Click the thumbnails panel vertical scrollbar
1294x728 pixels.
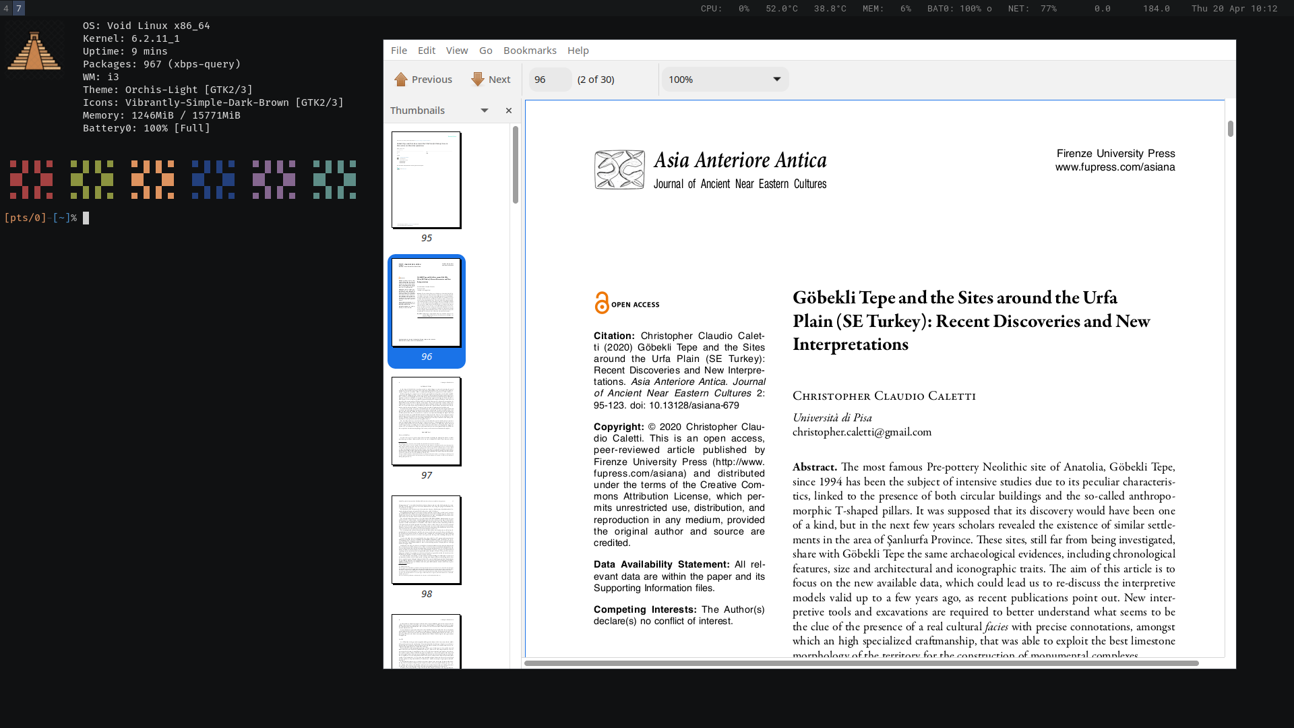point(516,165)
